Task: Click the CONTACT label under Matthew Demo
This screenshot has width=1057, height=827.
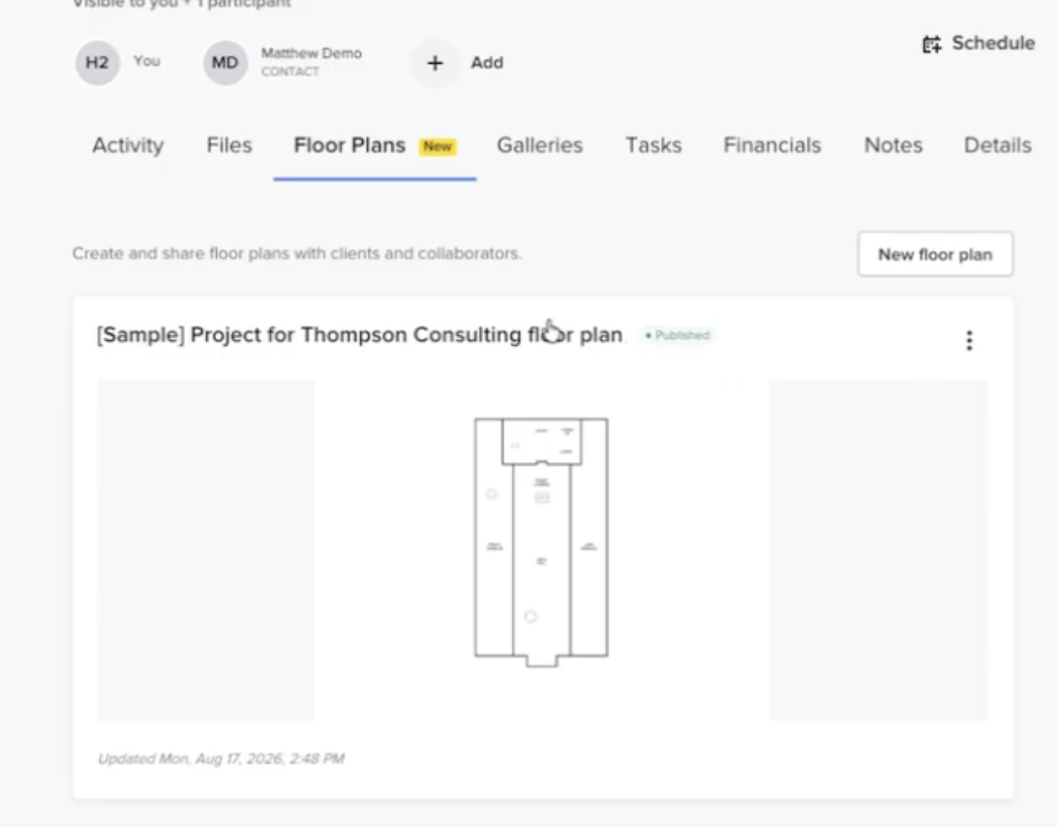Action: (290, 72)
